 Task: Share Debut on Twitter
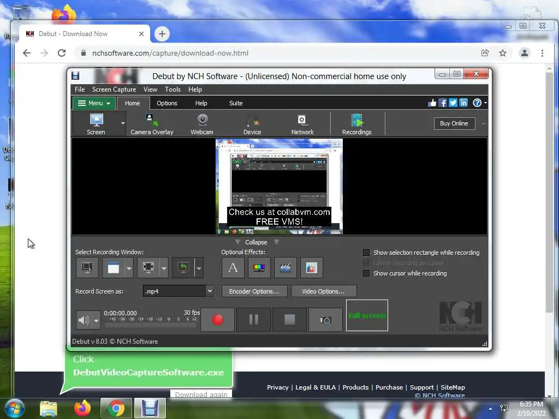click(453, 103)
